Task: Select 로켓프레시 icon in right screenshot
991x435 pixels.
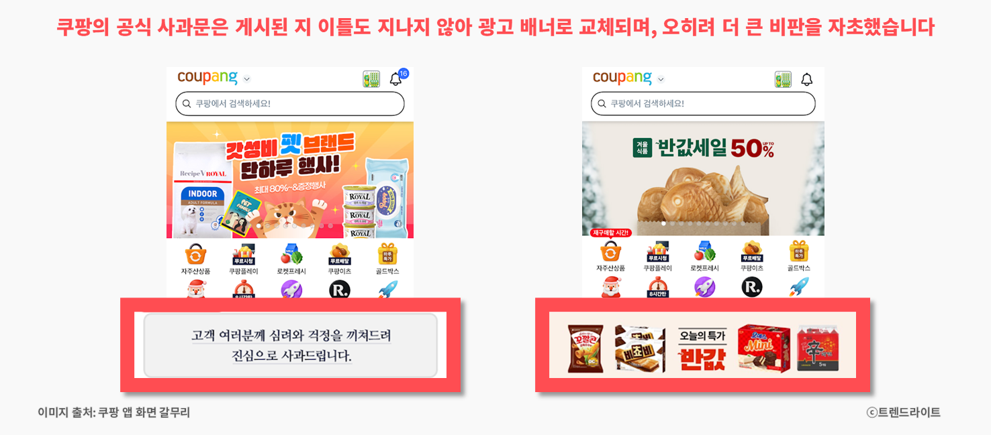Action: tap(705, 257)
